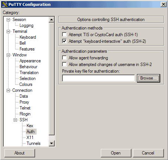Select the Rlogin category

tap(25, 114)
